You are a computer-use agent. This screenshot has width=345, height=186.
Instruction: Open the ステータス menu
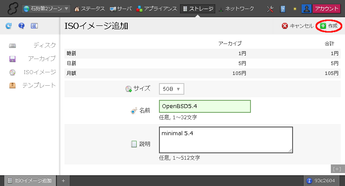point(89,9)
